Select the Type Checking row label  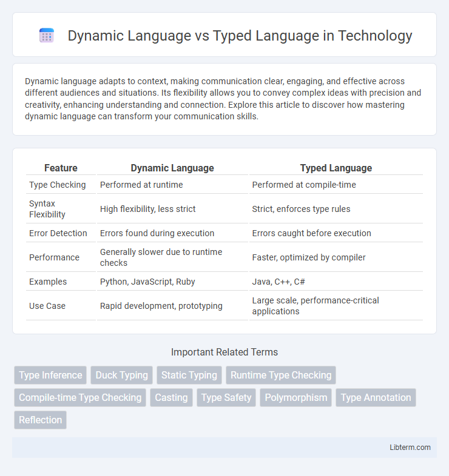click(58, 185)
